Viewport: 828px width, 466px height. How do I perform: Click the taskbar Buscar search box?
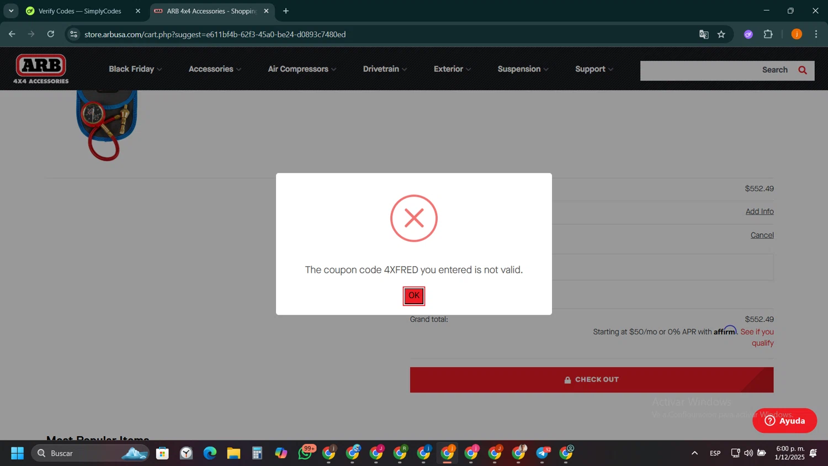(90, 453)
